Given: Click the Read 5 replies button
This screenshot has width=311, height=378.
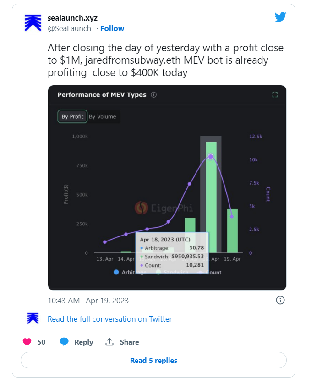Looking at the screenshot, I should 154,360.
